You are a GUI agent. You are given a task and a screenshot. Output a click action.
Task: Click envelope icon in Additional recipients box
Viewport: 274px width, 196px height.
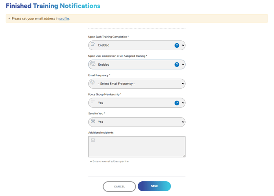tap(93, 140)
